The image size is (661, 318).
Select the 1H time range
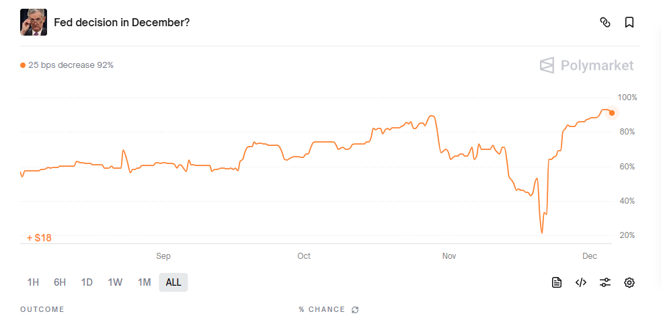[x=33, y=282]
